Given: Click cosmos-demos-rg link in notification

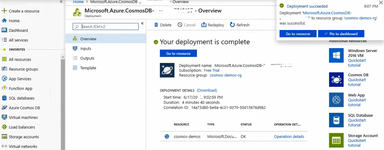Looking at the screenshot, I should [x=360, y=18].
